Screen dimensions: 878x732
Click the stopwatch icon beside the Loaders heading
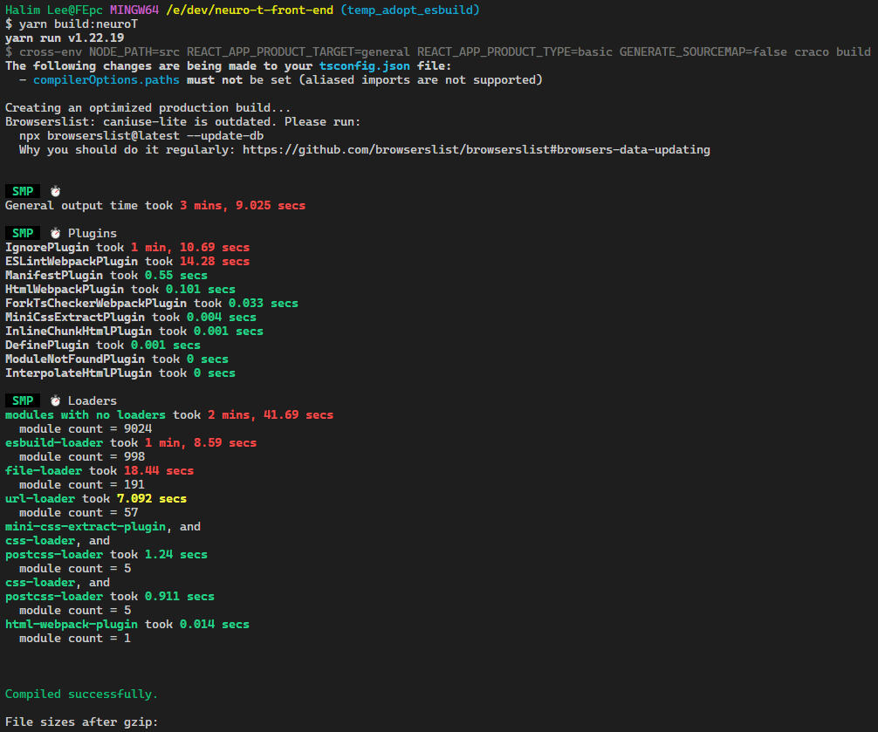point(55,400)
